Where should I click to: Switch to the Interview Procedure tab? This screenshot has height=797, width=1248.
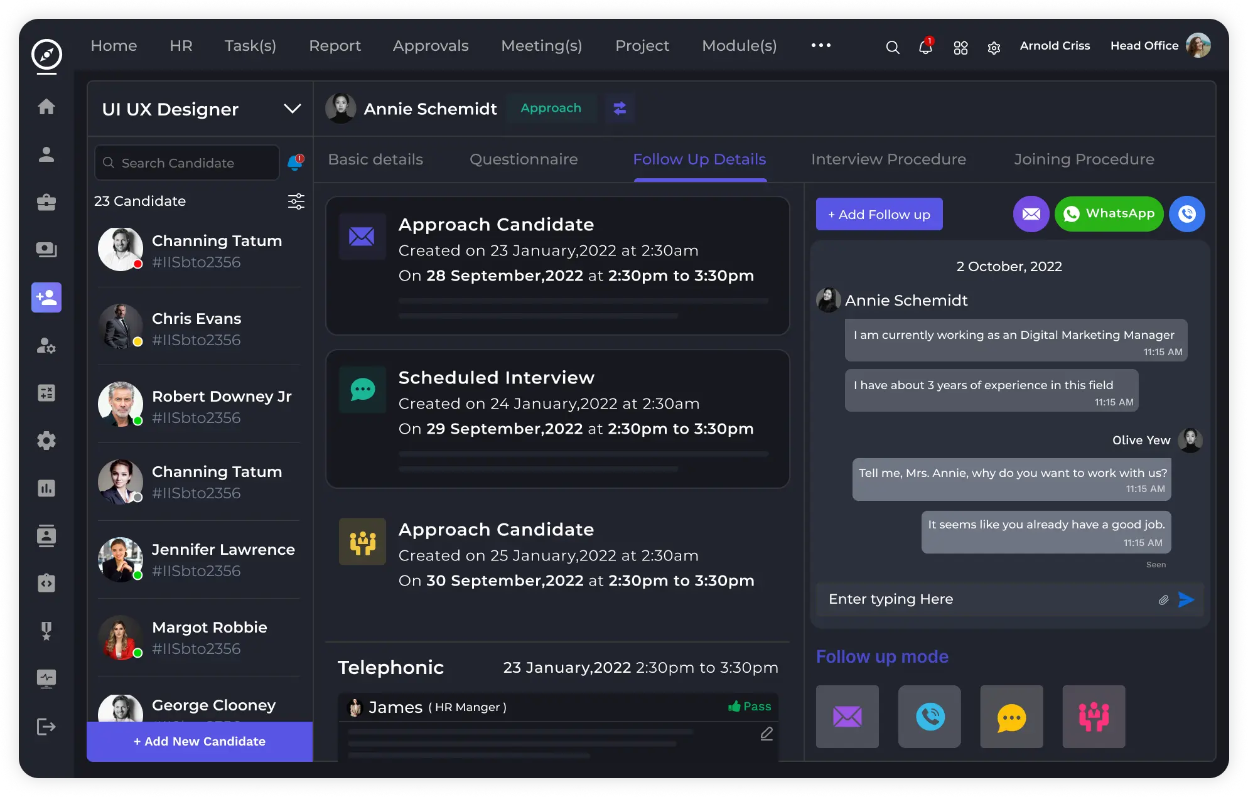pos(888,159)
